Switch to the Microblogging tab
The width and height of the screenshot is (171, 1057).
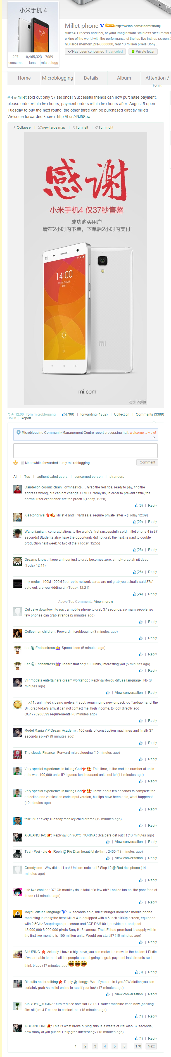pyautogui.click(x=58, y=78)
